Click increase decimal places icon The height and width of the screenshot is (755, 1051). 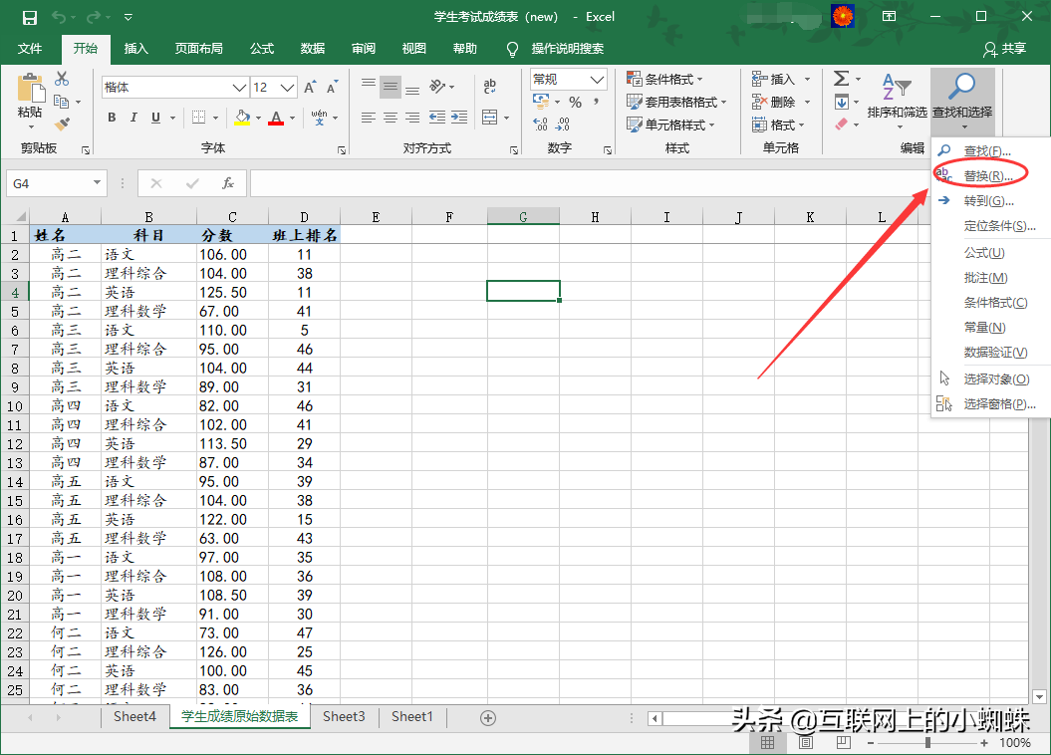tap(540, 125)
